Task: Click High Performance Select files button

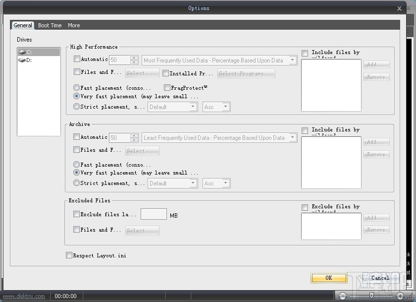Action: pos(142,73)
